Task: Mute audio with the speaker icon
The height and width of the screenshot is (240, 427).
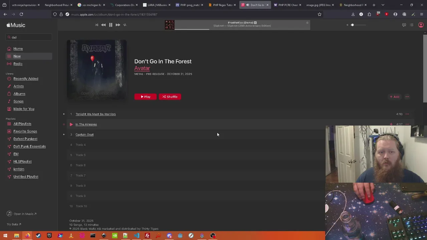Action: coord(347,25)
